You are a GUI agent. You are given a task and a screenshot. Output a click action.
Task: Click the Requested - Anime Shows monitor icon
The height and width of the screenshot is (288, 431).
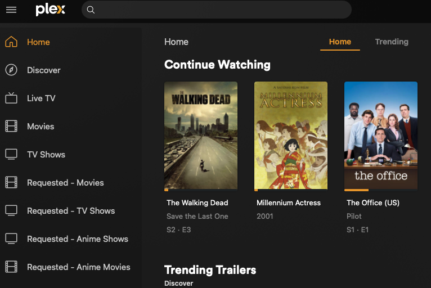(11, 238)
